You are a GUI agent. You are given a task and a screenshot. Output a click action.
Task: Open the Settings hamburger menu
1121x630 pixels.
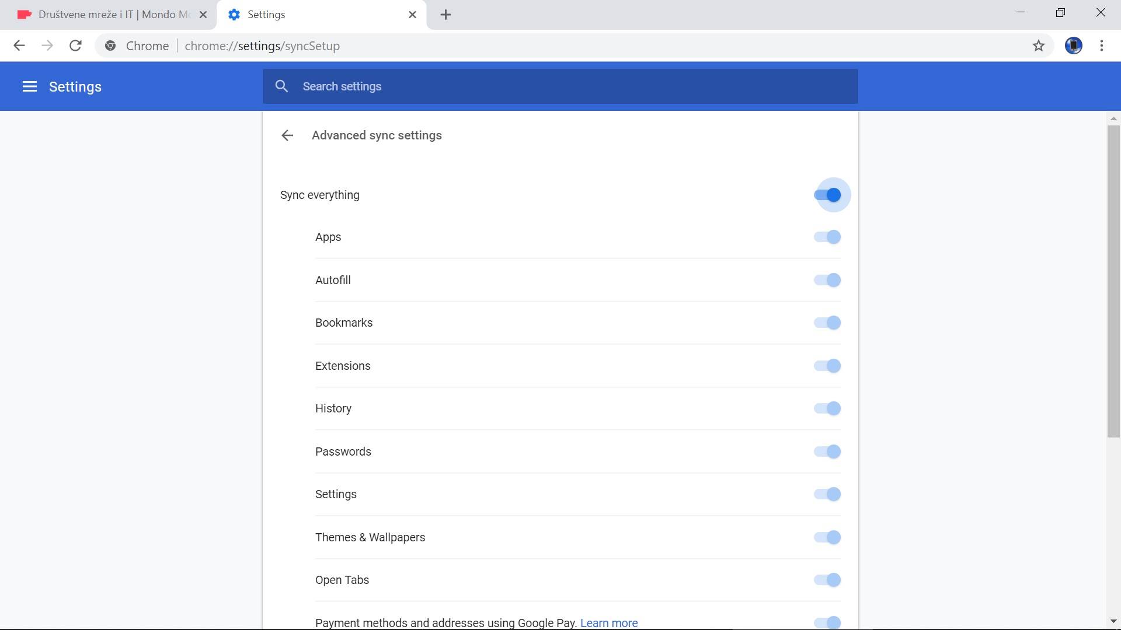29,86
